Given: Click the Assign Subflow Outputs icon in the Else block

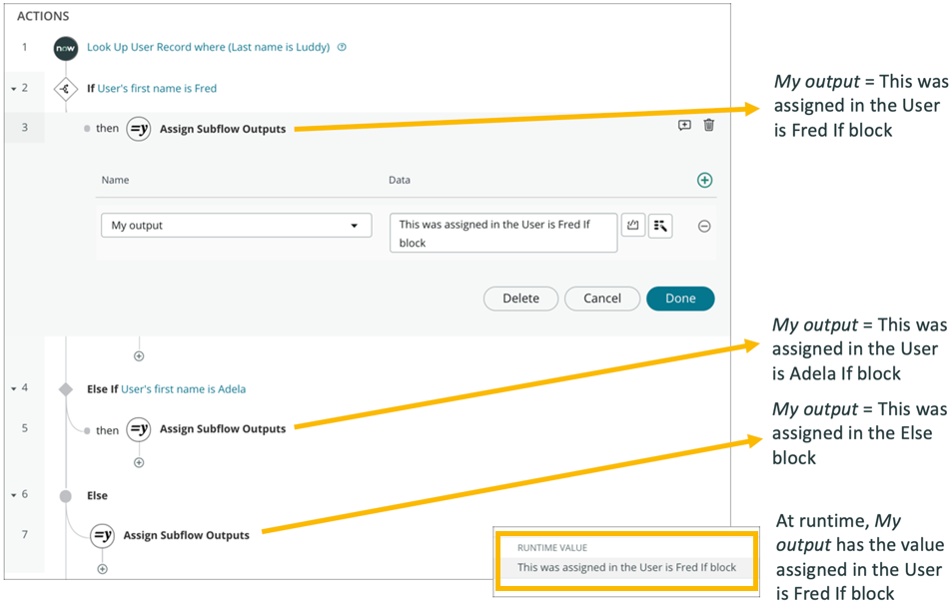Looking at the screenshot, I should (101, 535).
